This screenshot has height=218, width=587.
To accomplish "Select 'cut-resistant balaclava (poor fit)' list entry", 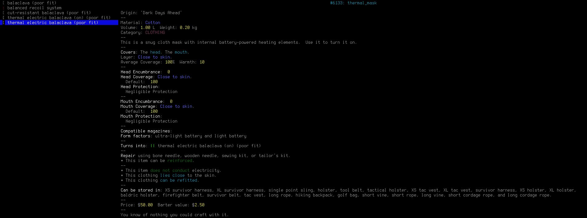I will click(x=49, y=13).
